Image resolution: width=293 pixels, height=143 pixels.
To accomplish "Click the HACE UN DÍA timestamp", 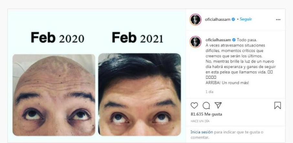I will point(200,121).
